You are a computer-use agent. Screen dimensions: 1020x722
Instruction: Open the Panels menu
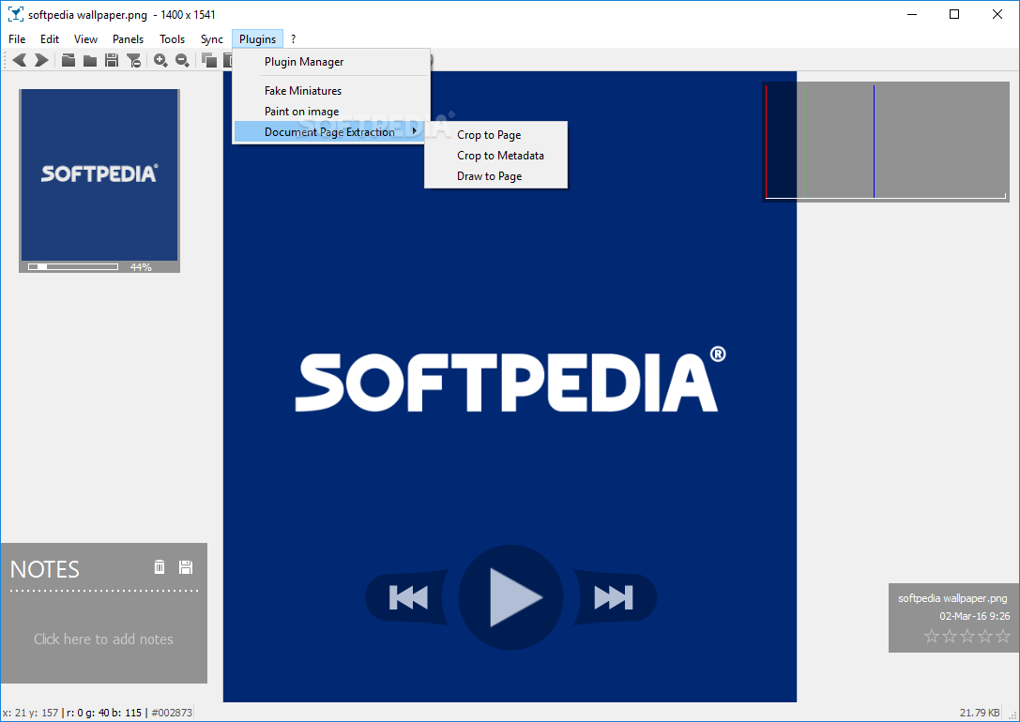128,39
